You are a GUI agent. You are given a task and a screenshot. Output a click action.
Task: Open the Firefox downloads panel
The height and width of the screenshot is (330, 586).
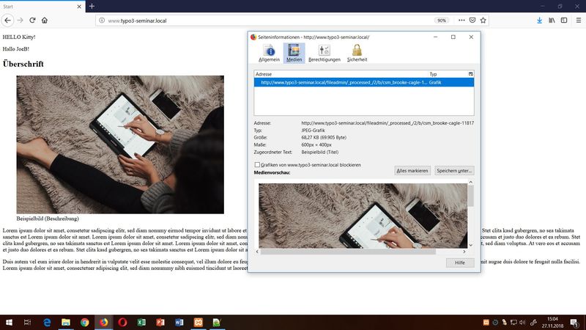[540, 21]
